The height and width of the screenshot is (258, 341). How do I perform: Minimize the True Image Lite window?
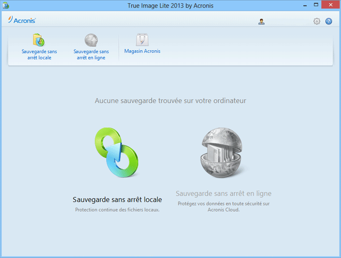301,5
